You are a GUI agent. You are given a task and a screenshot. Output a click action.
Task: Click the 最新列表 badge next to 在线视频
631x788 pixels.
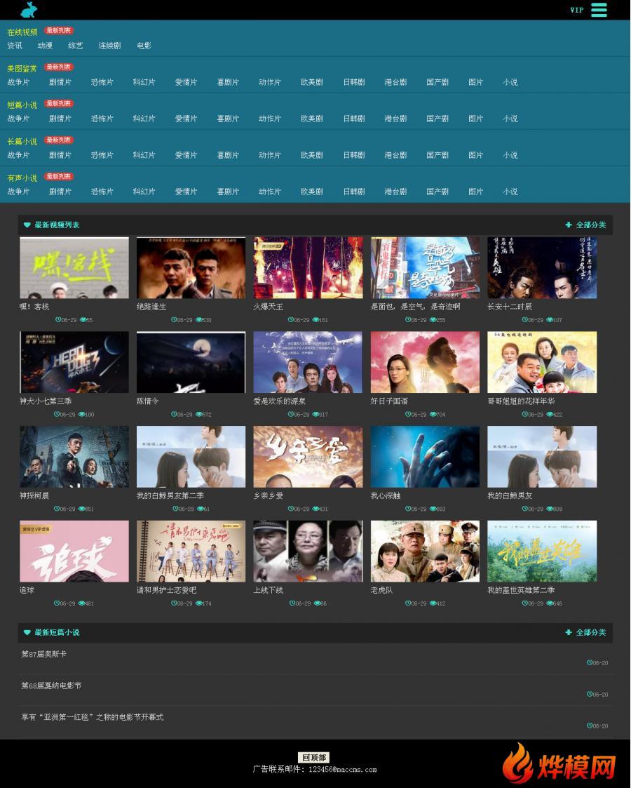click(x=59, y=30)
